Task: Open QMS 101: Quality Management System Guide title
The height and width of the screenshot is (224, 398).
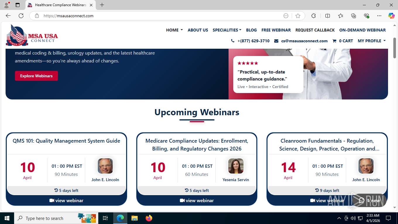Action: pyautogui.click(x=66, y=141)
